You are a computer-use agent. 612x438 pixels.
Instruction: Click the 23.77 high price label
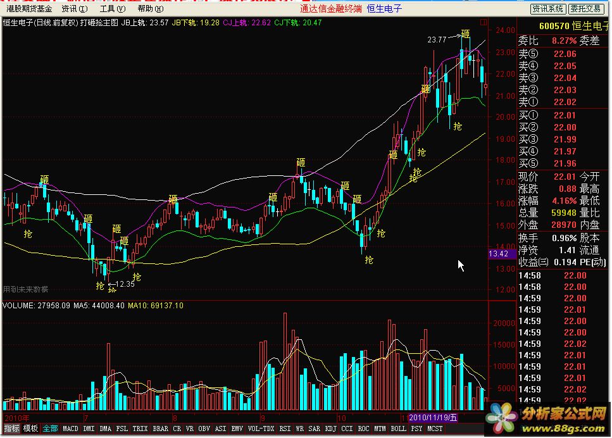point(437,39)
